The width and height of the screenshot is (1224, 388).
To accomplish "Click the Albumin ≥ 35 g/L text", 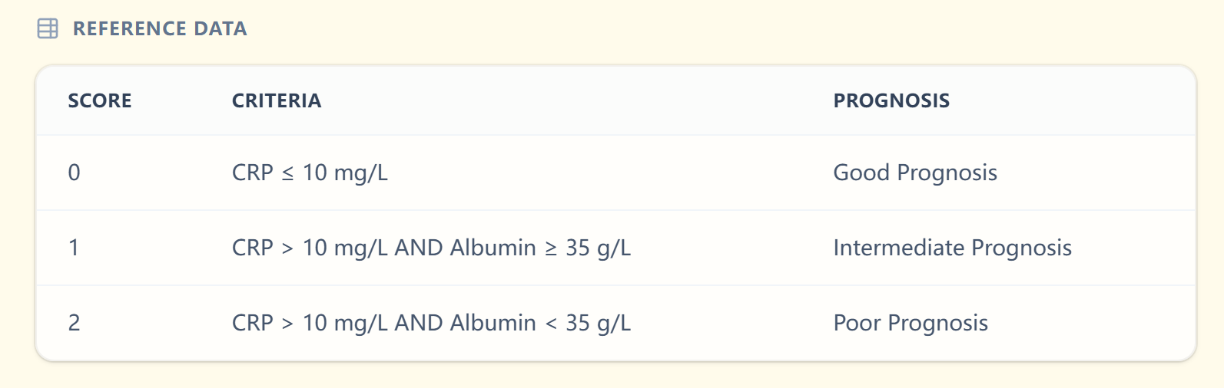I will (540, 248).
